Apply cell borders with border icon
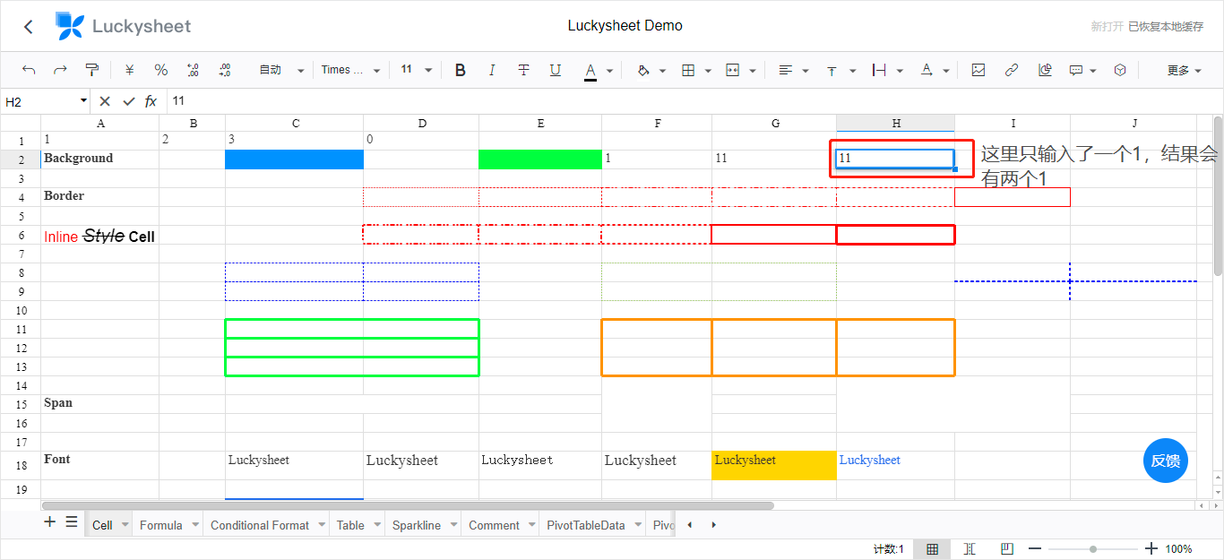 click(x=688, y=70)
